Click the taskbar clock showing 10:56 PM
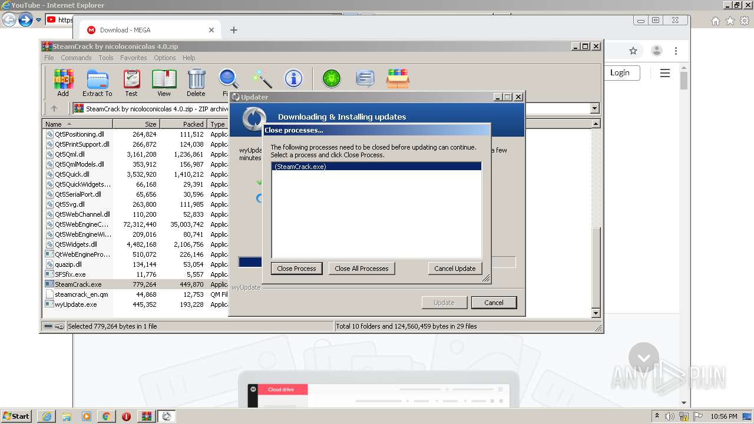The width and height of the screenshot is (754, 424). tap(724, 416)
